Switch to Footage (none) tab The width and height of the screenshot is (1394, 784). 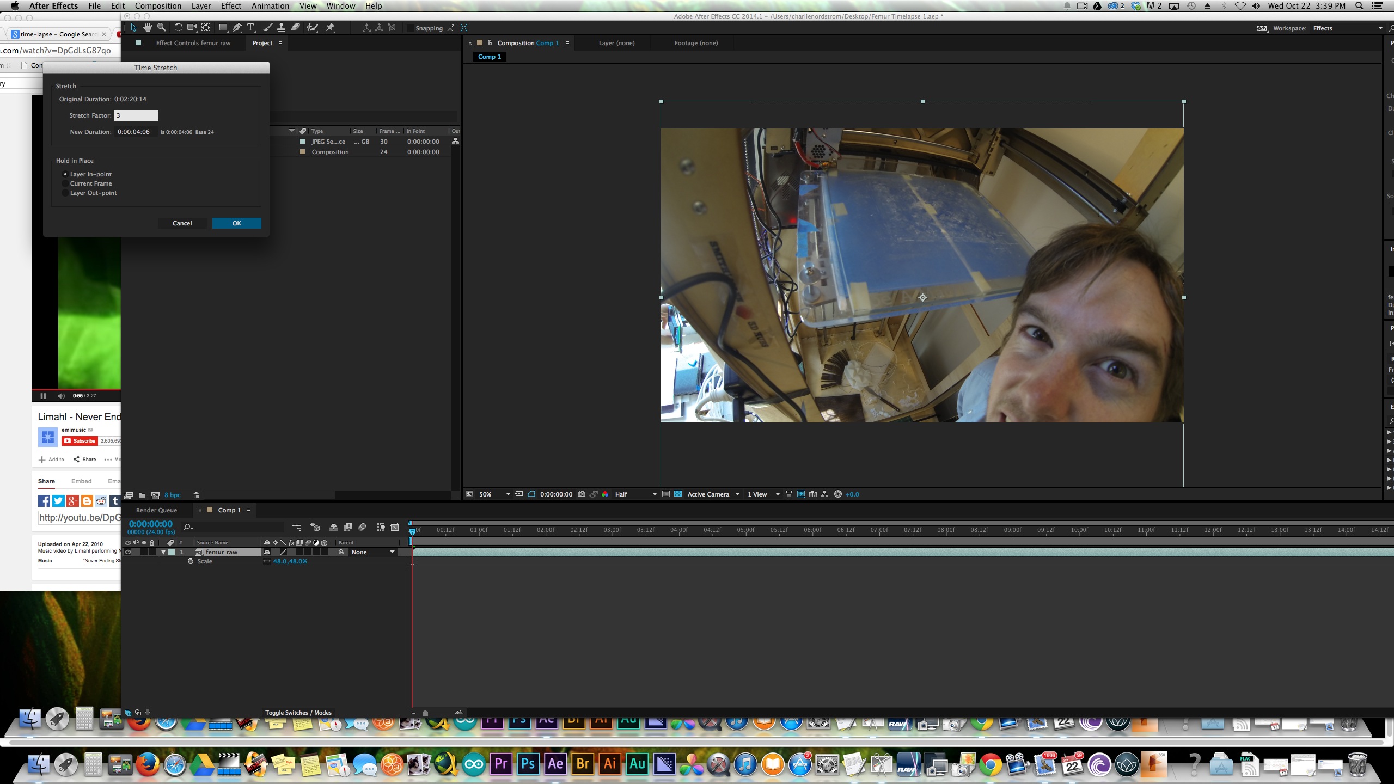click(696, 43)
